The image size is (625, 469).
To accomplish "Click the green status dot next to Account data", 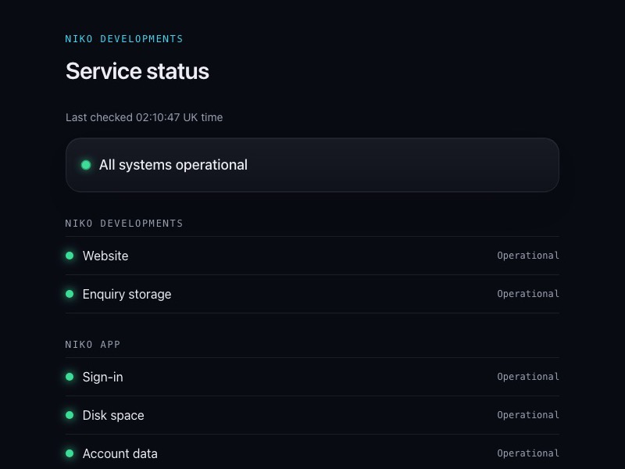I will [x=70, y=453].
